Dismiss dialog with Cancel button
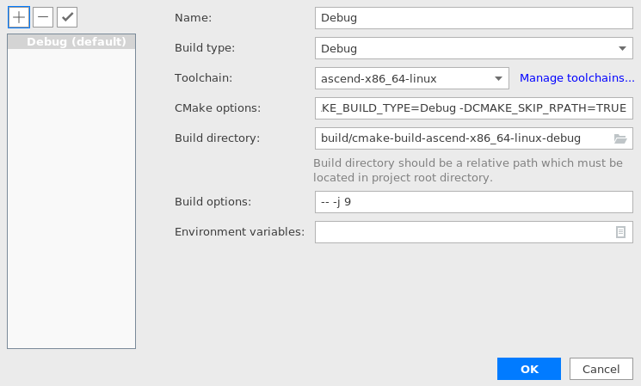The height and width of the screenshot is (386, 641). 601,369
